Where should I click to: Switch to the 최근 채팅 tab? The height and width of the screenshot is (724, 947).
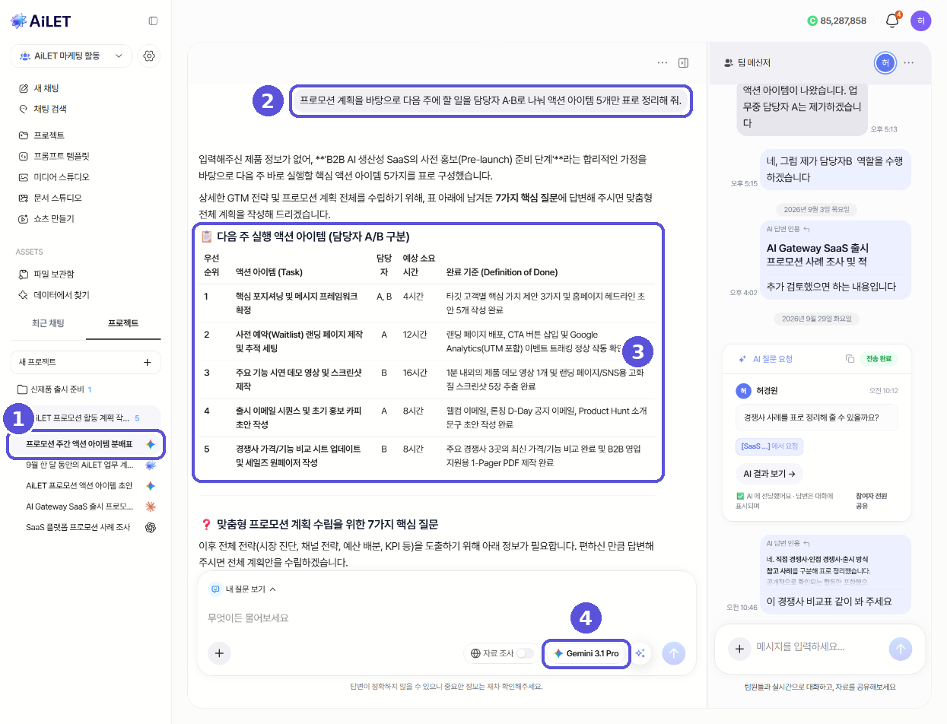point(48,323)
